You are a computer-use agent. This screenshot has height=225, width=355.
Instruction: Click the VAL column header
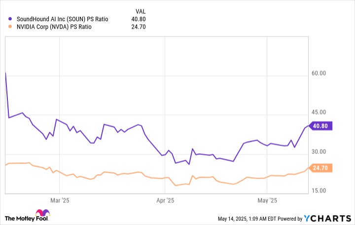(x=141, y=11)
